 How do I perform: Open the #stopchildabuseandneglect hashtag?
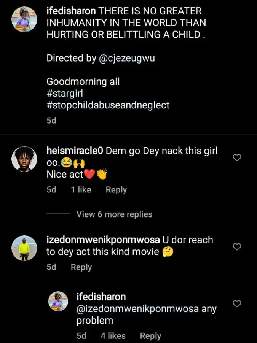click(108, 105)
